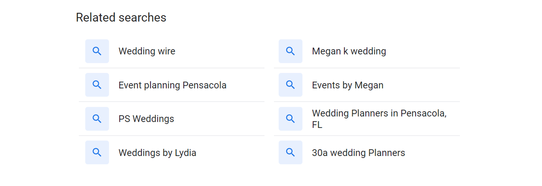Select the search icon for PS Weddings
The height and width of the screenshot is (186, 542).
pyautogui.click(x=97, y=118)
